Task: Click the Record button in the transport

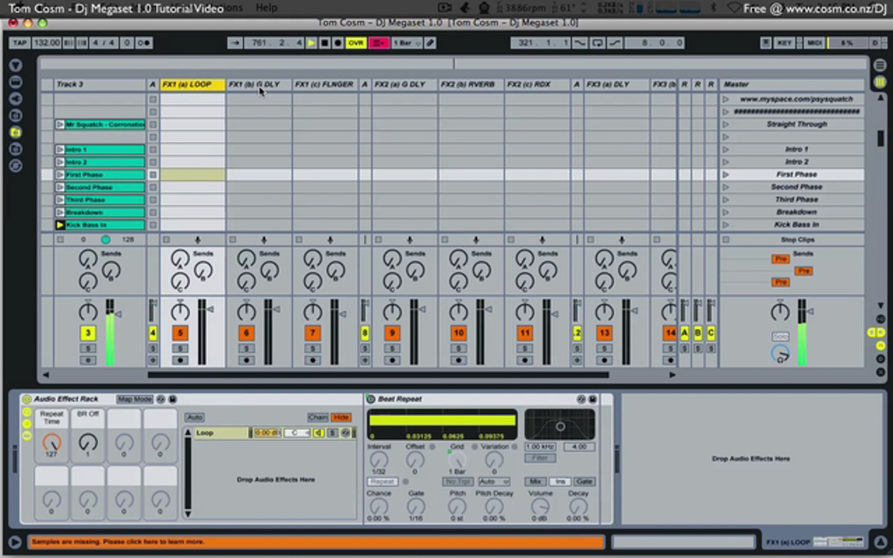Action: click(338, 43)
